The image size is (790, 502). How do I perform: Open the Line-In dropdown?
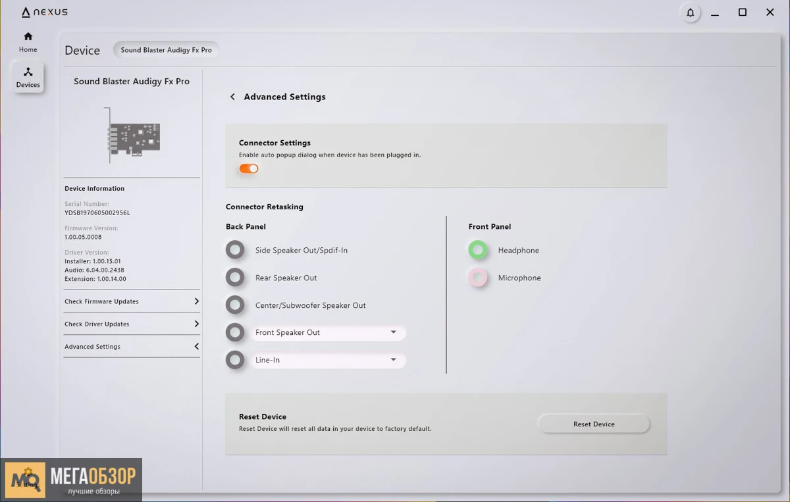(x=327, y=360)
